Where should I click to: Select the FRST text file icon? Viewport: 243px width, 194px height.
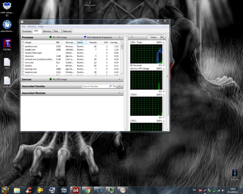pyautogui.click(x=7, y=63)
